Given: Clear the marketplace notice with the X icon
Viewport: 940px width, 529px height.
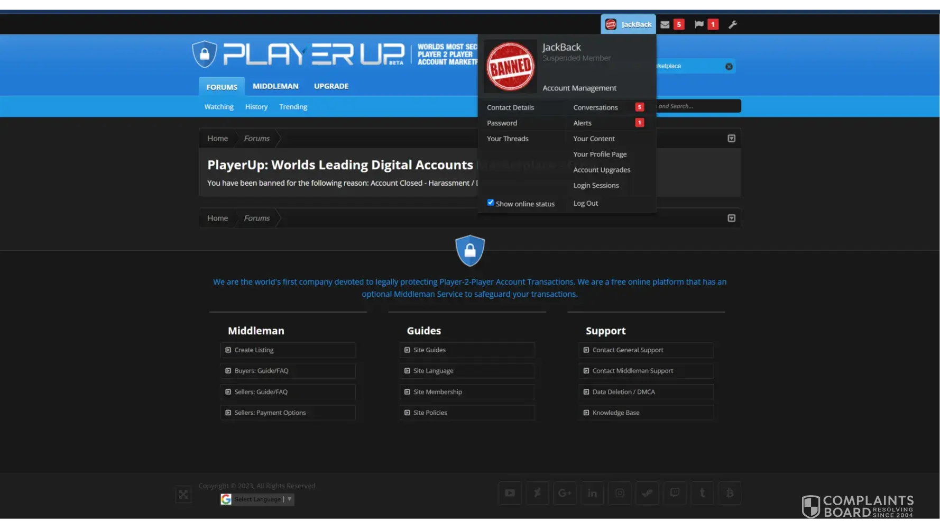Looking at the screenshot, I should 729,66.
